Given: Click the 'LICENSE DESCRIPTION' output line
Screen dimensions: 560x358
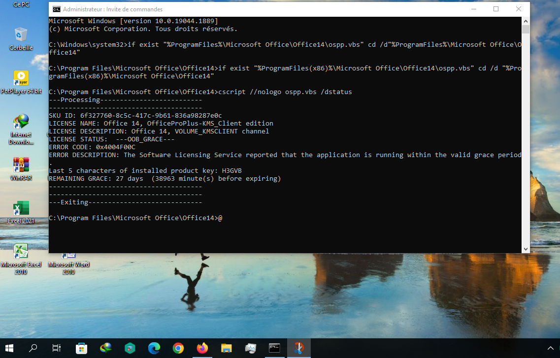Looking at the screenshot, I should pyautogui.click(x=159, y=131).
